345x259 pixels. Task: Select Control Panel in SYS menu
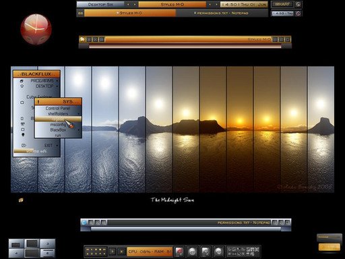pos(58,108)
